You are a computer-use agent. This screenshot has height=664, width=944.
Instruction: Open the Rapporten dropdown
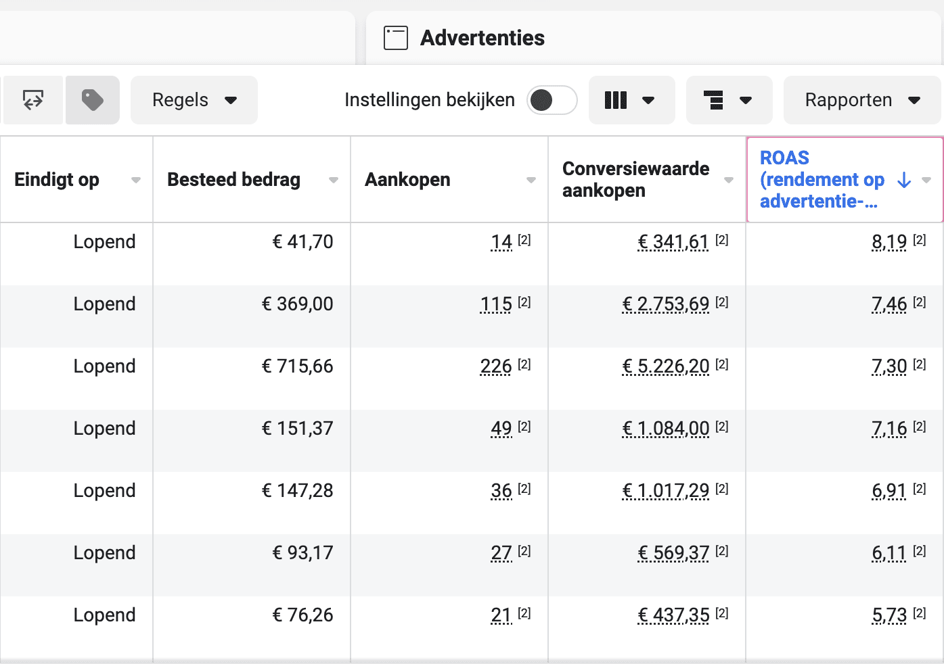pyautogui.click(x=862, y=100)
